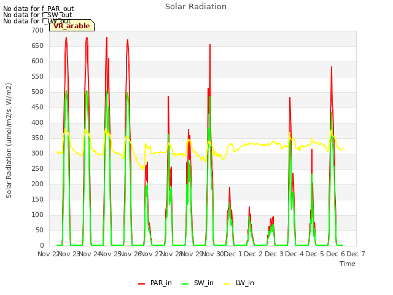Click the Time x-axis label

coord(348,264)
